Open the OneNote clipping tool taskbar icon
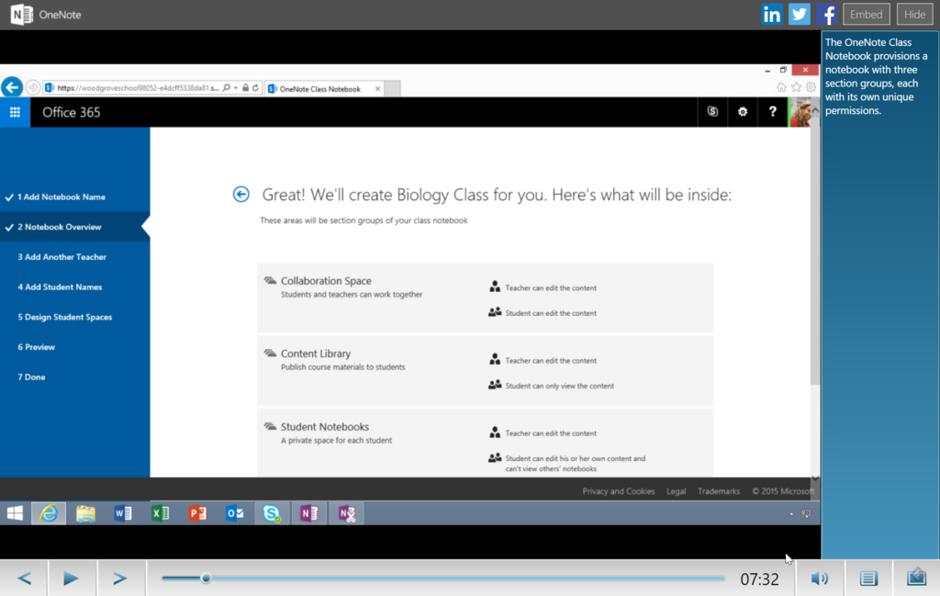 click(x=346, y=513)
